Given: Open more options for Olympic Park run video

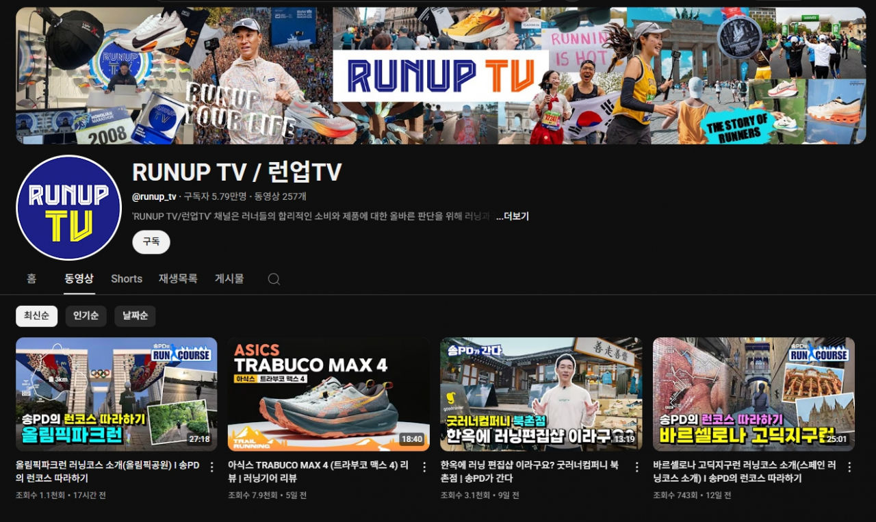Looking at the screenshot, I should pyautogui.click(x=211, y=467).
